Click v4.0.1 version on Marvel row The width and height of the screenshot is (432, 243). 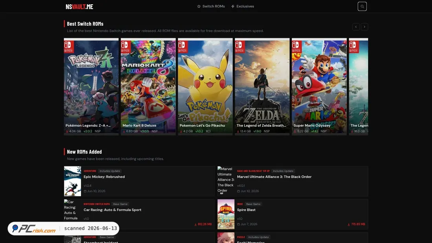pos(241,186)
